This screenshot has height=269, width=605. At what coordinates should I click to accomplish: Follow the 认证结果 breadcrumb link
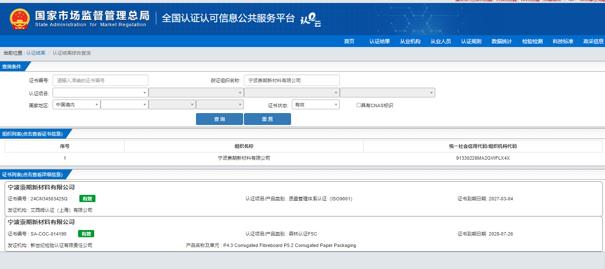click(x=36, y=53)
